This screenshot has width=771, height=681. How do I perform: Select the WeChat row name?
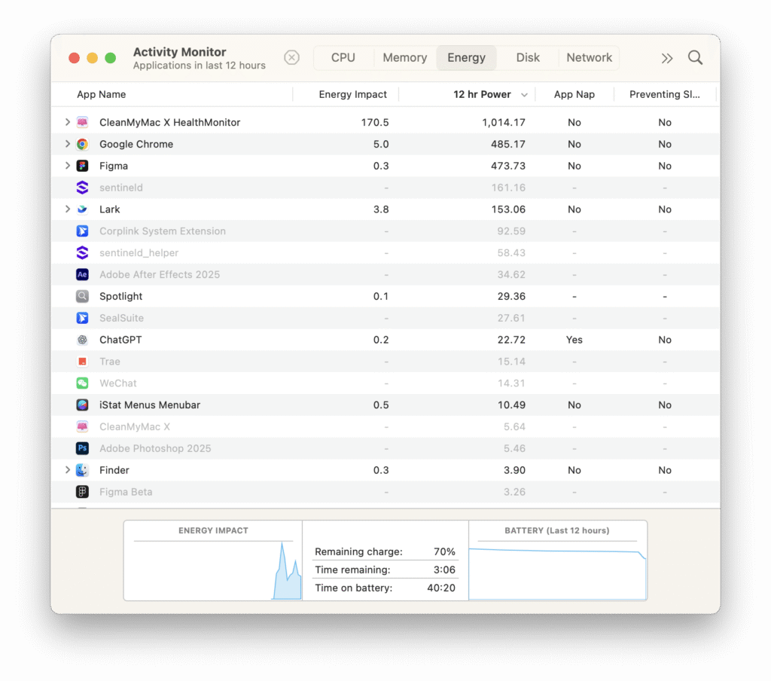118,383
